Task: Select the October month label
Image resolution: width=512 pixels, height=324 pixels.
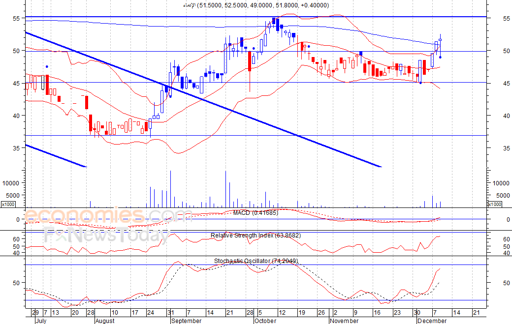Action: (265, 321)
